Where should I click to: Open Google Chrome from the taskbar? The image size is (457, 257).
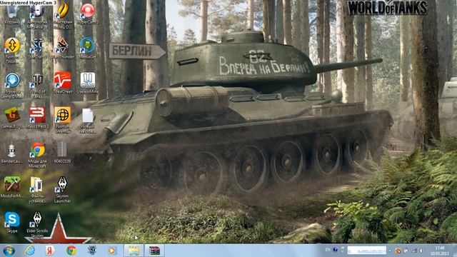71,251
